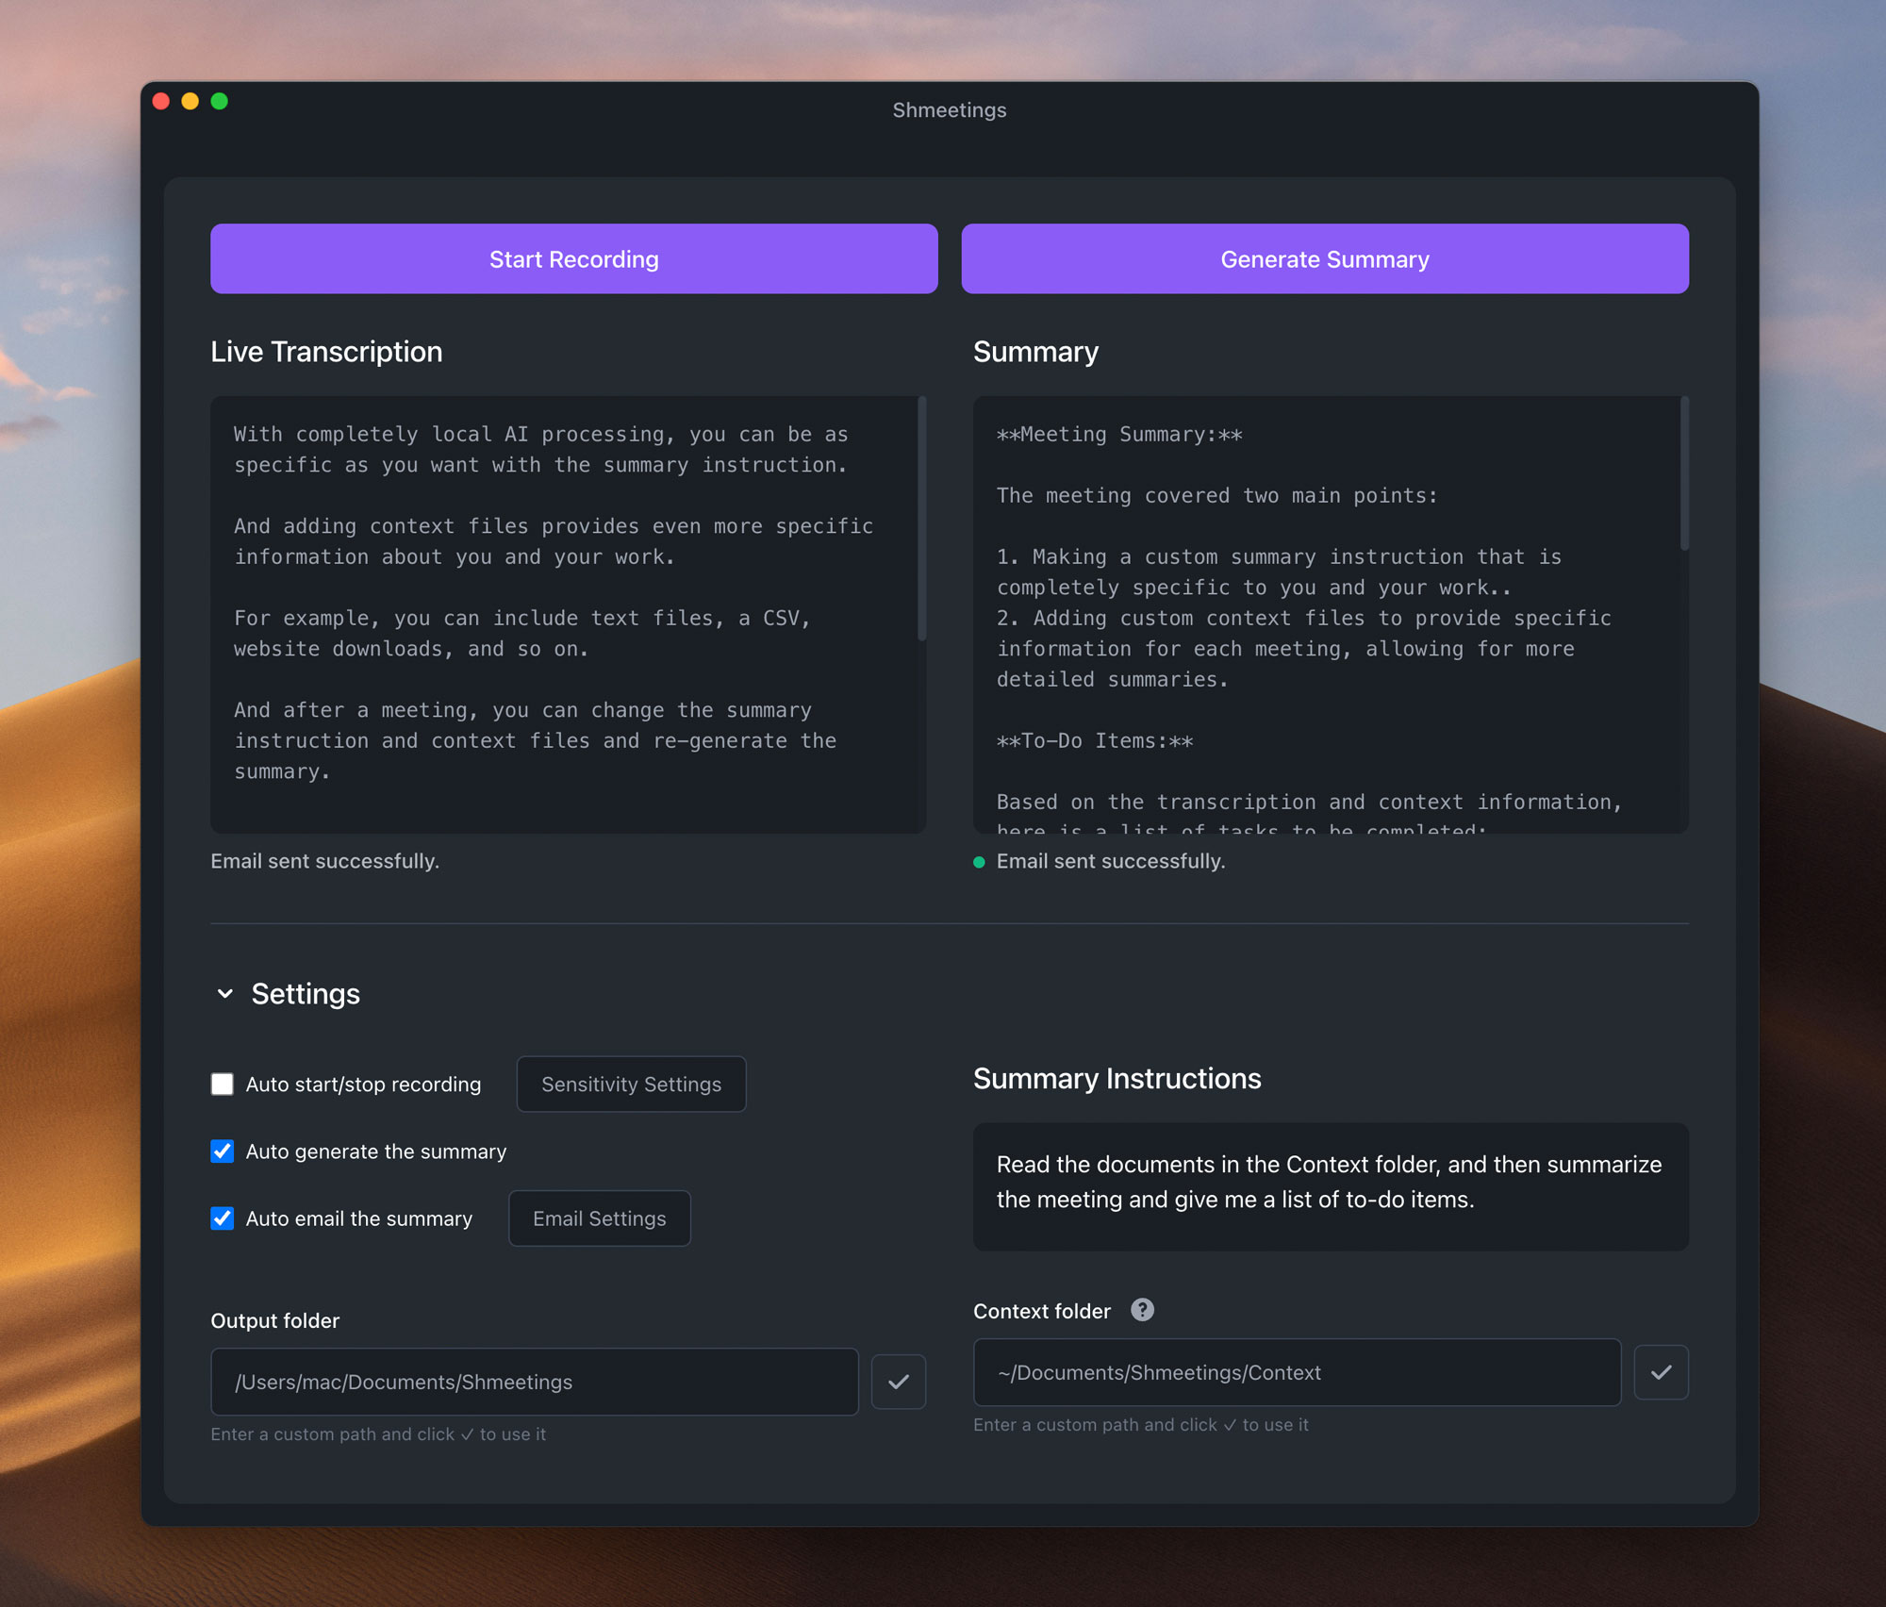
Task: Click the checkmark to confirm output folder path
Action: [898, 1382]
